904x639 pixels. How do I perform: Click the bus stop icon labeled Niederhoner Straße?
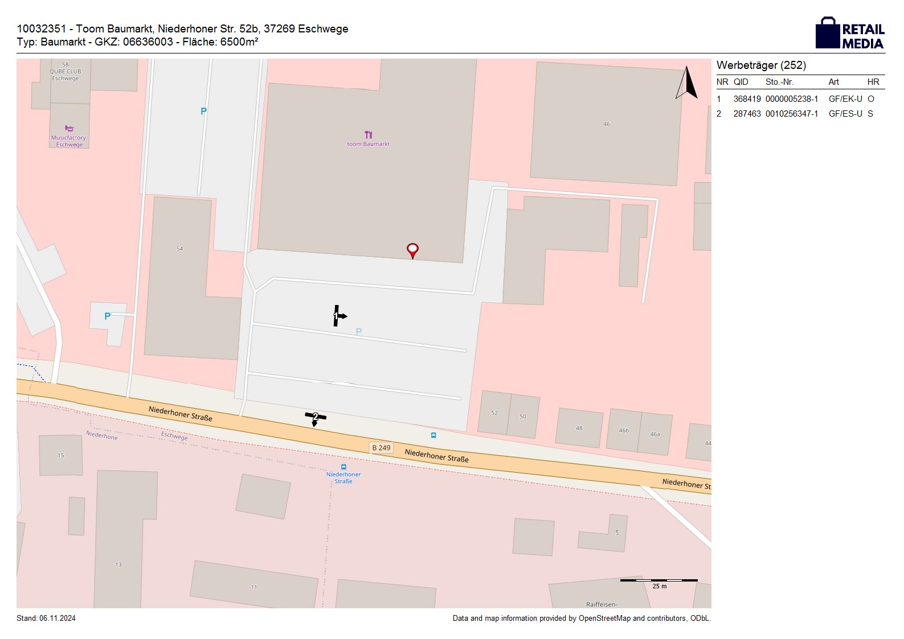coord(343,467)
